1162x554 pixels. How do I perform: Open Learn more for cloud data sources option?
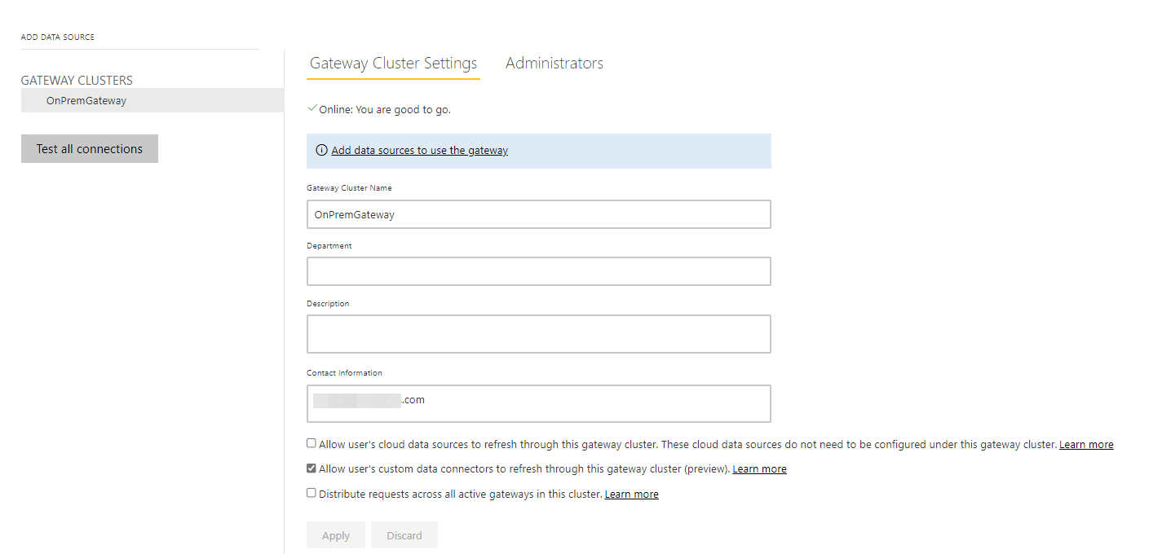click(1085, 445)
